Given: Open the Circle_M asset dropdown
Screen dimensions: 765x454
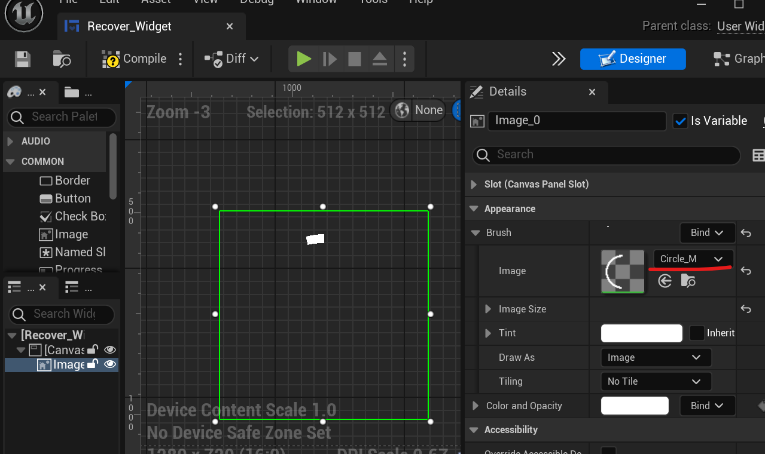Looking at the screenshot, I should [693, 259].
